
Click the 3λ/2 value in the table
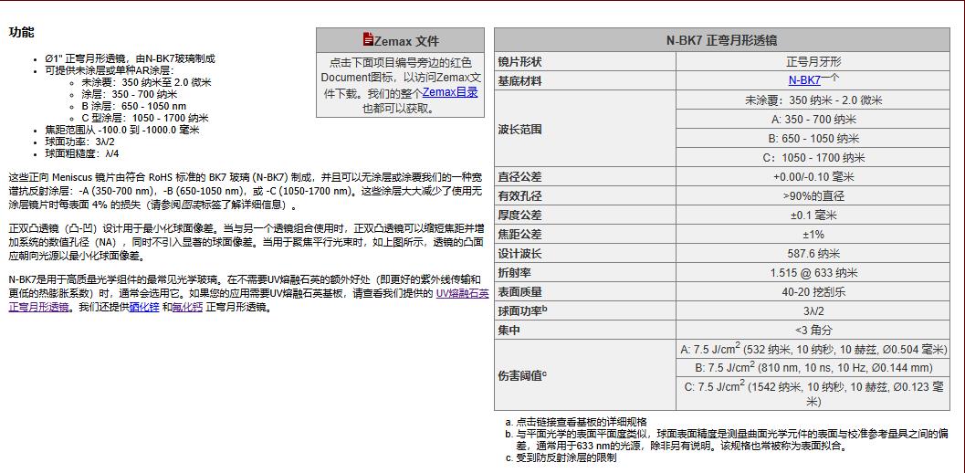[813, 311]
